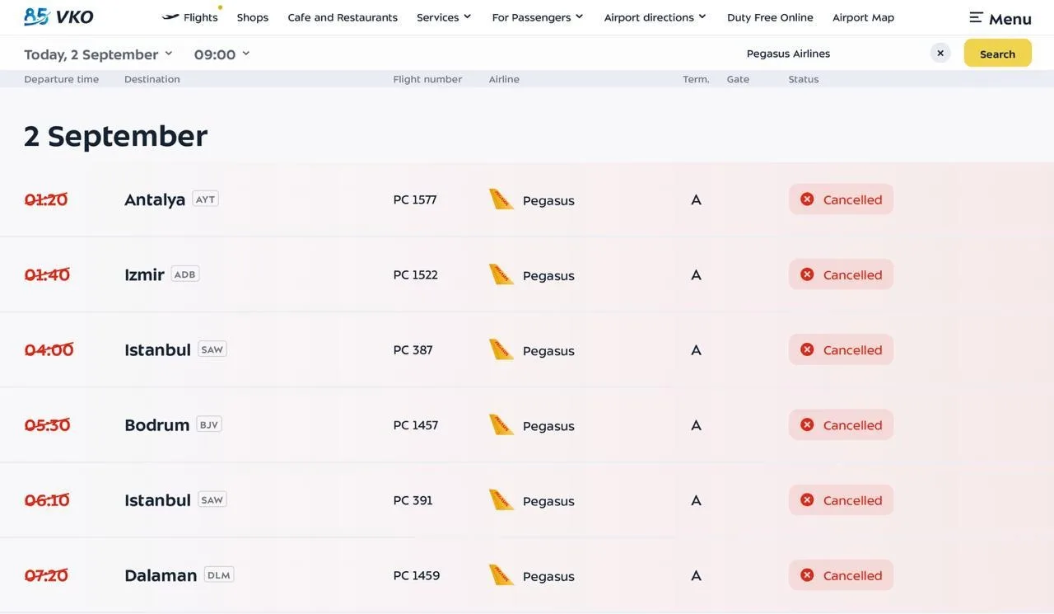Open the Dalaman flight row

(x=527, y=574)
